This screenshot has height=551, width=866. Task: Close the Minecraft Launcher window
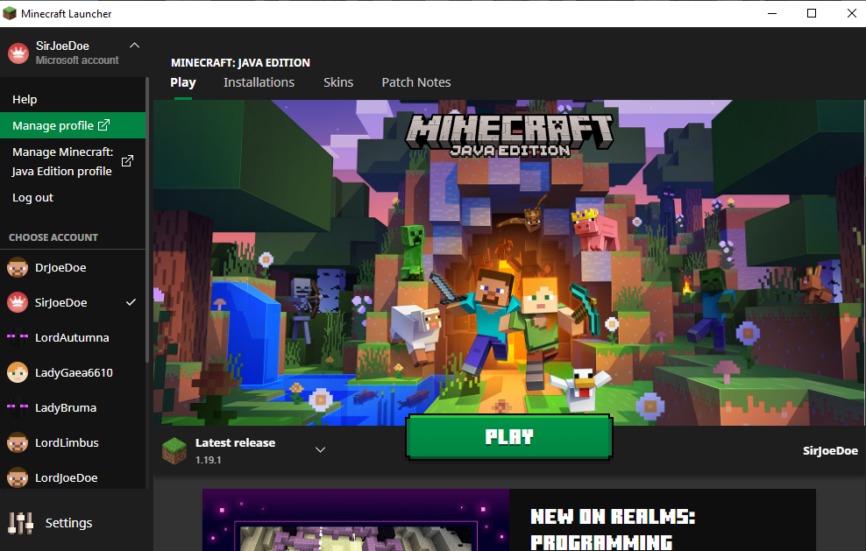(852, 13)
